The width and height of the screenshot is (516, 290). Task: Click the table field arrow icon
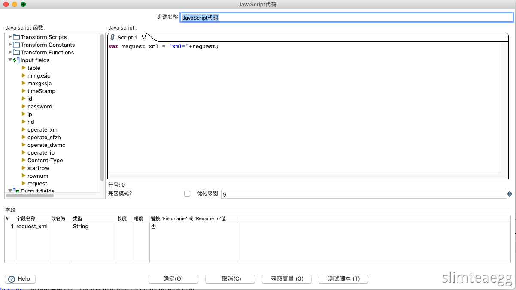[x=24, y=68]
